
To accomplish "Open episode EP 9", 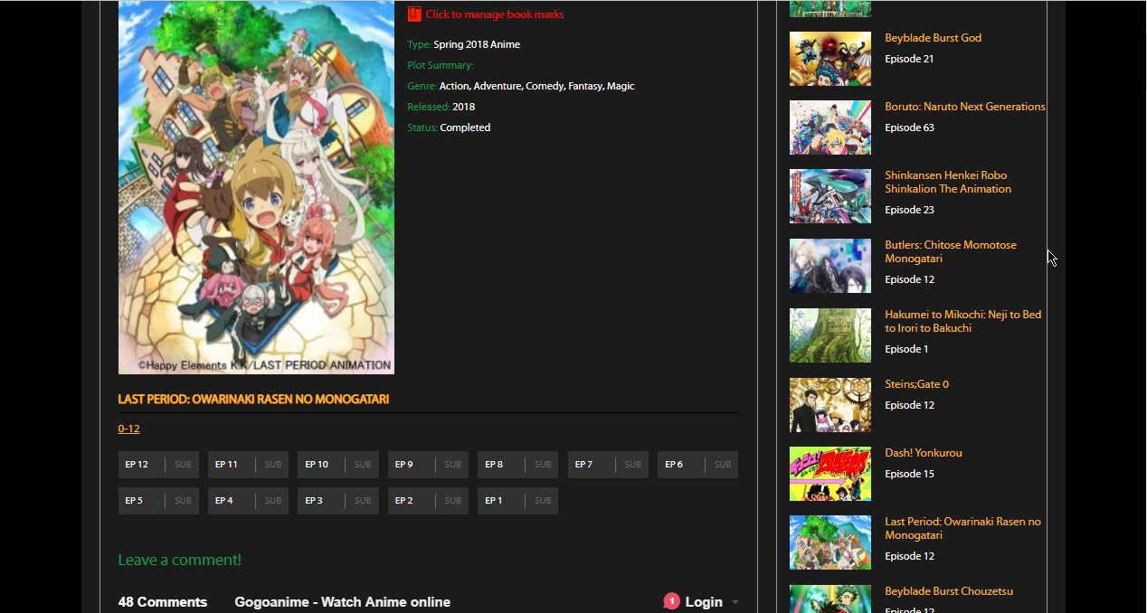I will point(428,465).
